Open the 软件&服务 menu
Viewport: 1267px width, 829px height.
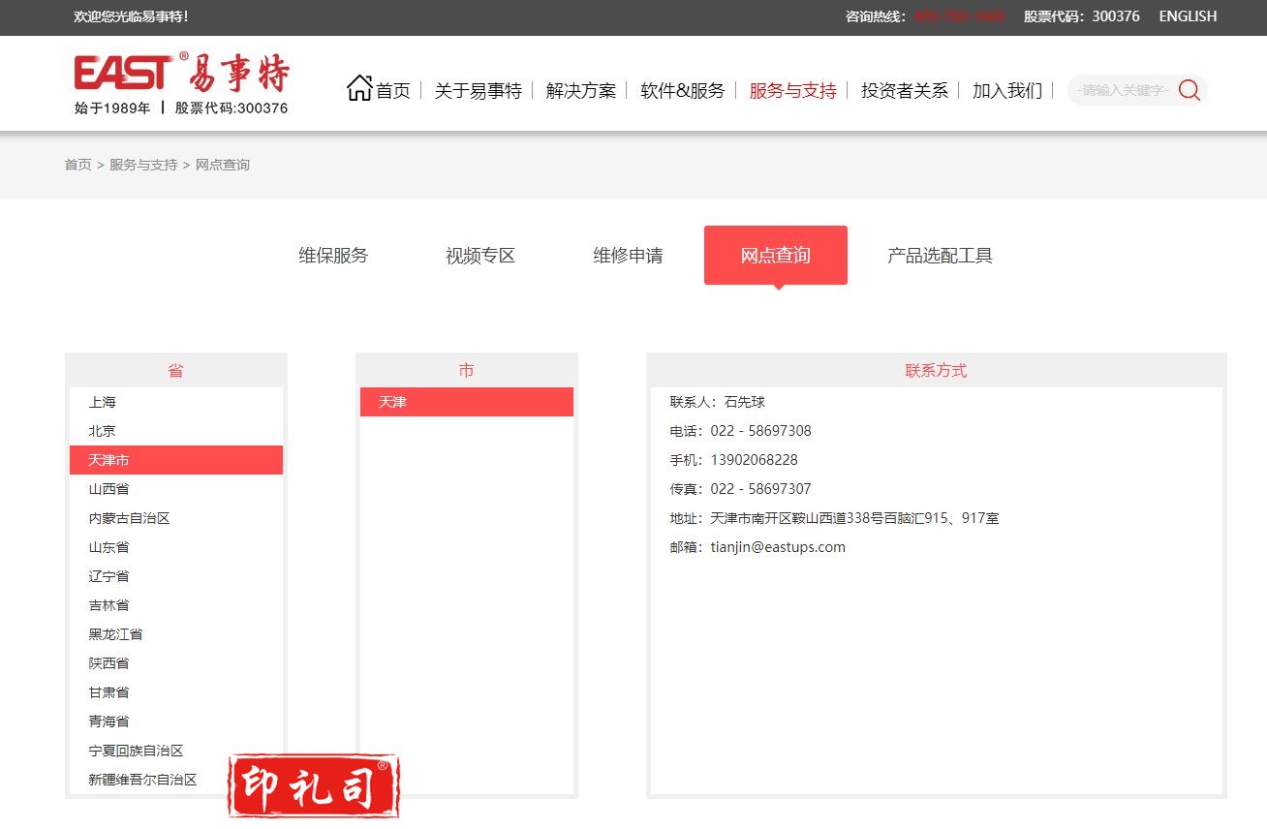pyautogui.click(x=682, y=91)
